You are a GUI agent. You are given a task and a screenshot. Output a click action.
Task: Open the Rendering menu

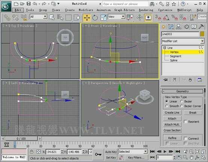[x=146, y=10]
